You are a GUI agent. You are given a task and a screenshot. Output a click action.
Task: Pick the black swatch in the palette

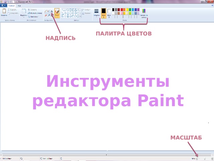click(113, 10)
